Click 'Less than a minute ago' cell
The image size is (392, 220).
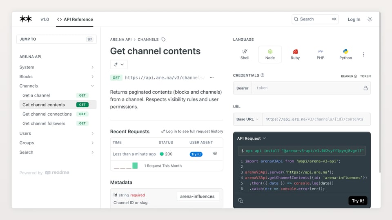(134, 154)
